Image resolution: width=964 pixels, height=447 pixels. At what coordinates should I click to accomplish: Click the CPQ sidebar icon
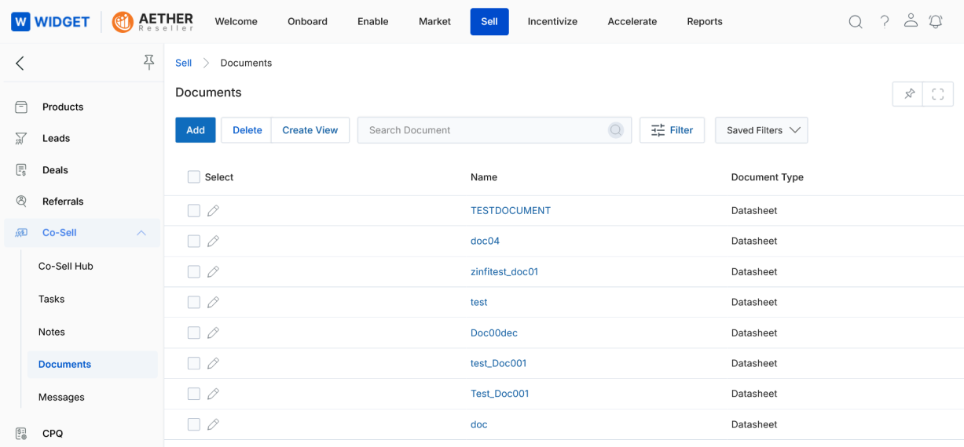[x=21, y=433]
